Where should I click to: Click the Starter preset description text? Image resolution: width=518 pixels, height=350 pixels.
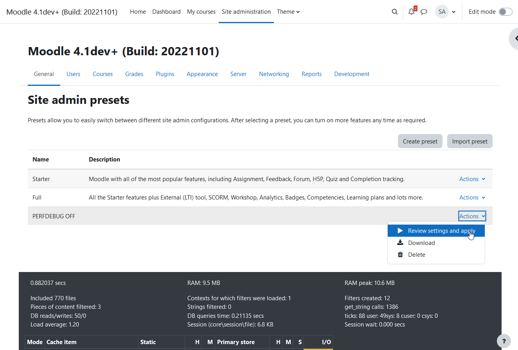point(246,179)
